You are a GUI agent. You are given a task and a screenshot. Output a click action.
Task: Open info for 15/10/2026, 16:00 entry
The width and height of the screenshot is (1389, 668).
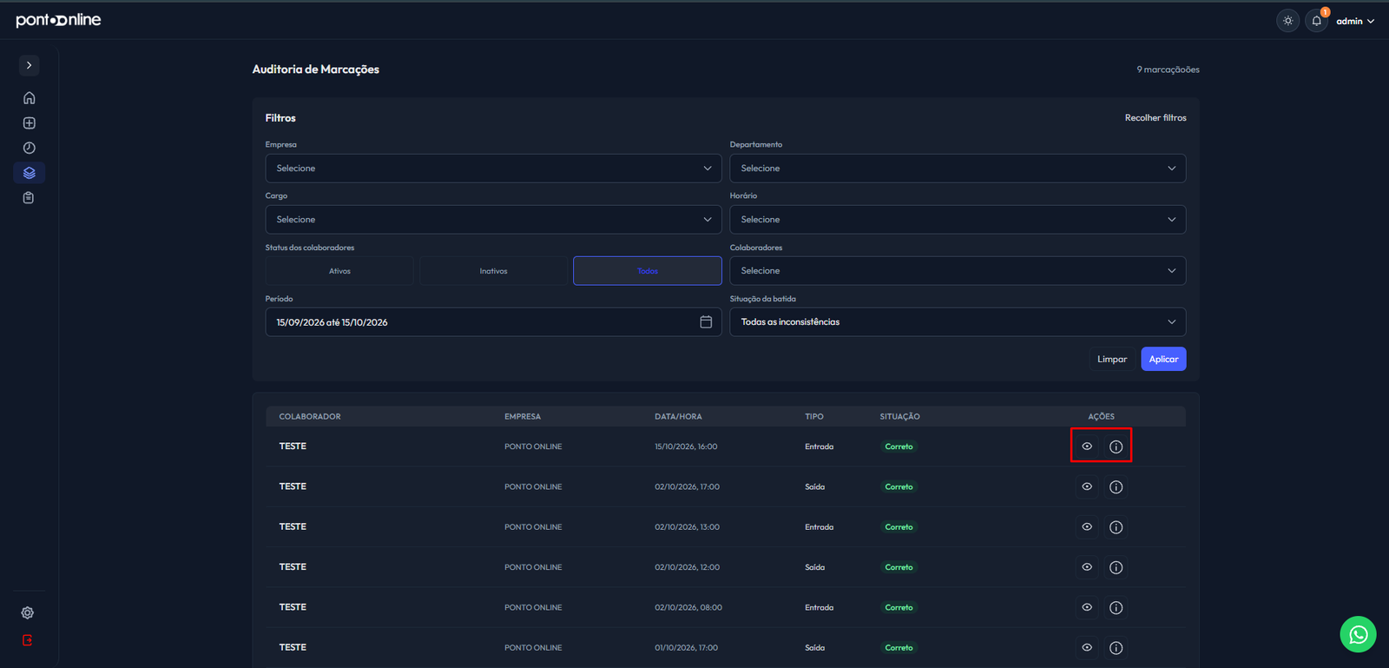pos(1116,446)
